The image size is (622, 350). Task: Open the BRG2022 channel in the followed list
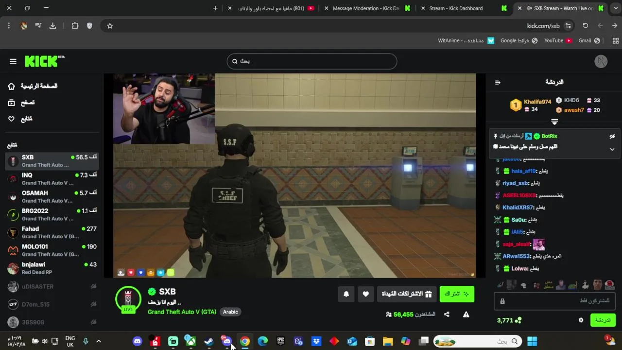pyautogui.click(x=52, y=214)
